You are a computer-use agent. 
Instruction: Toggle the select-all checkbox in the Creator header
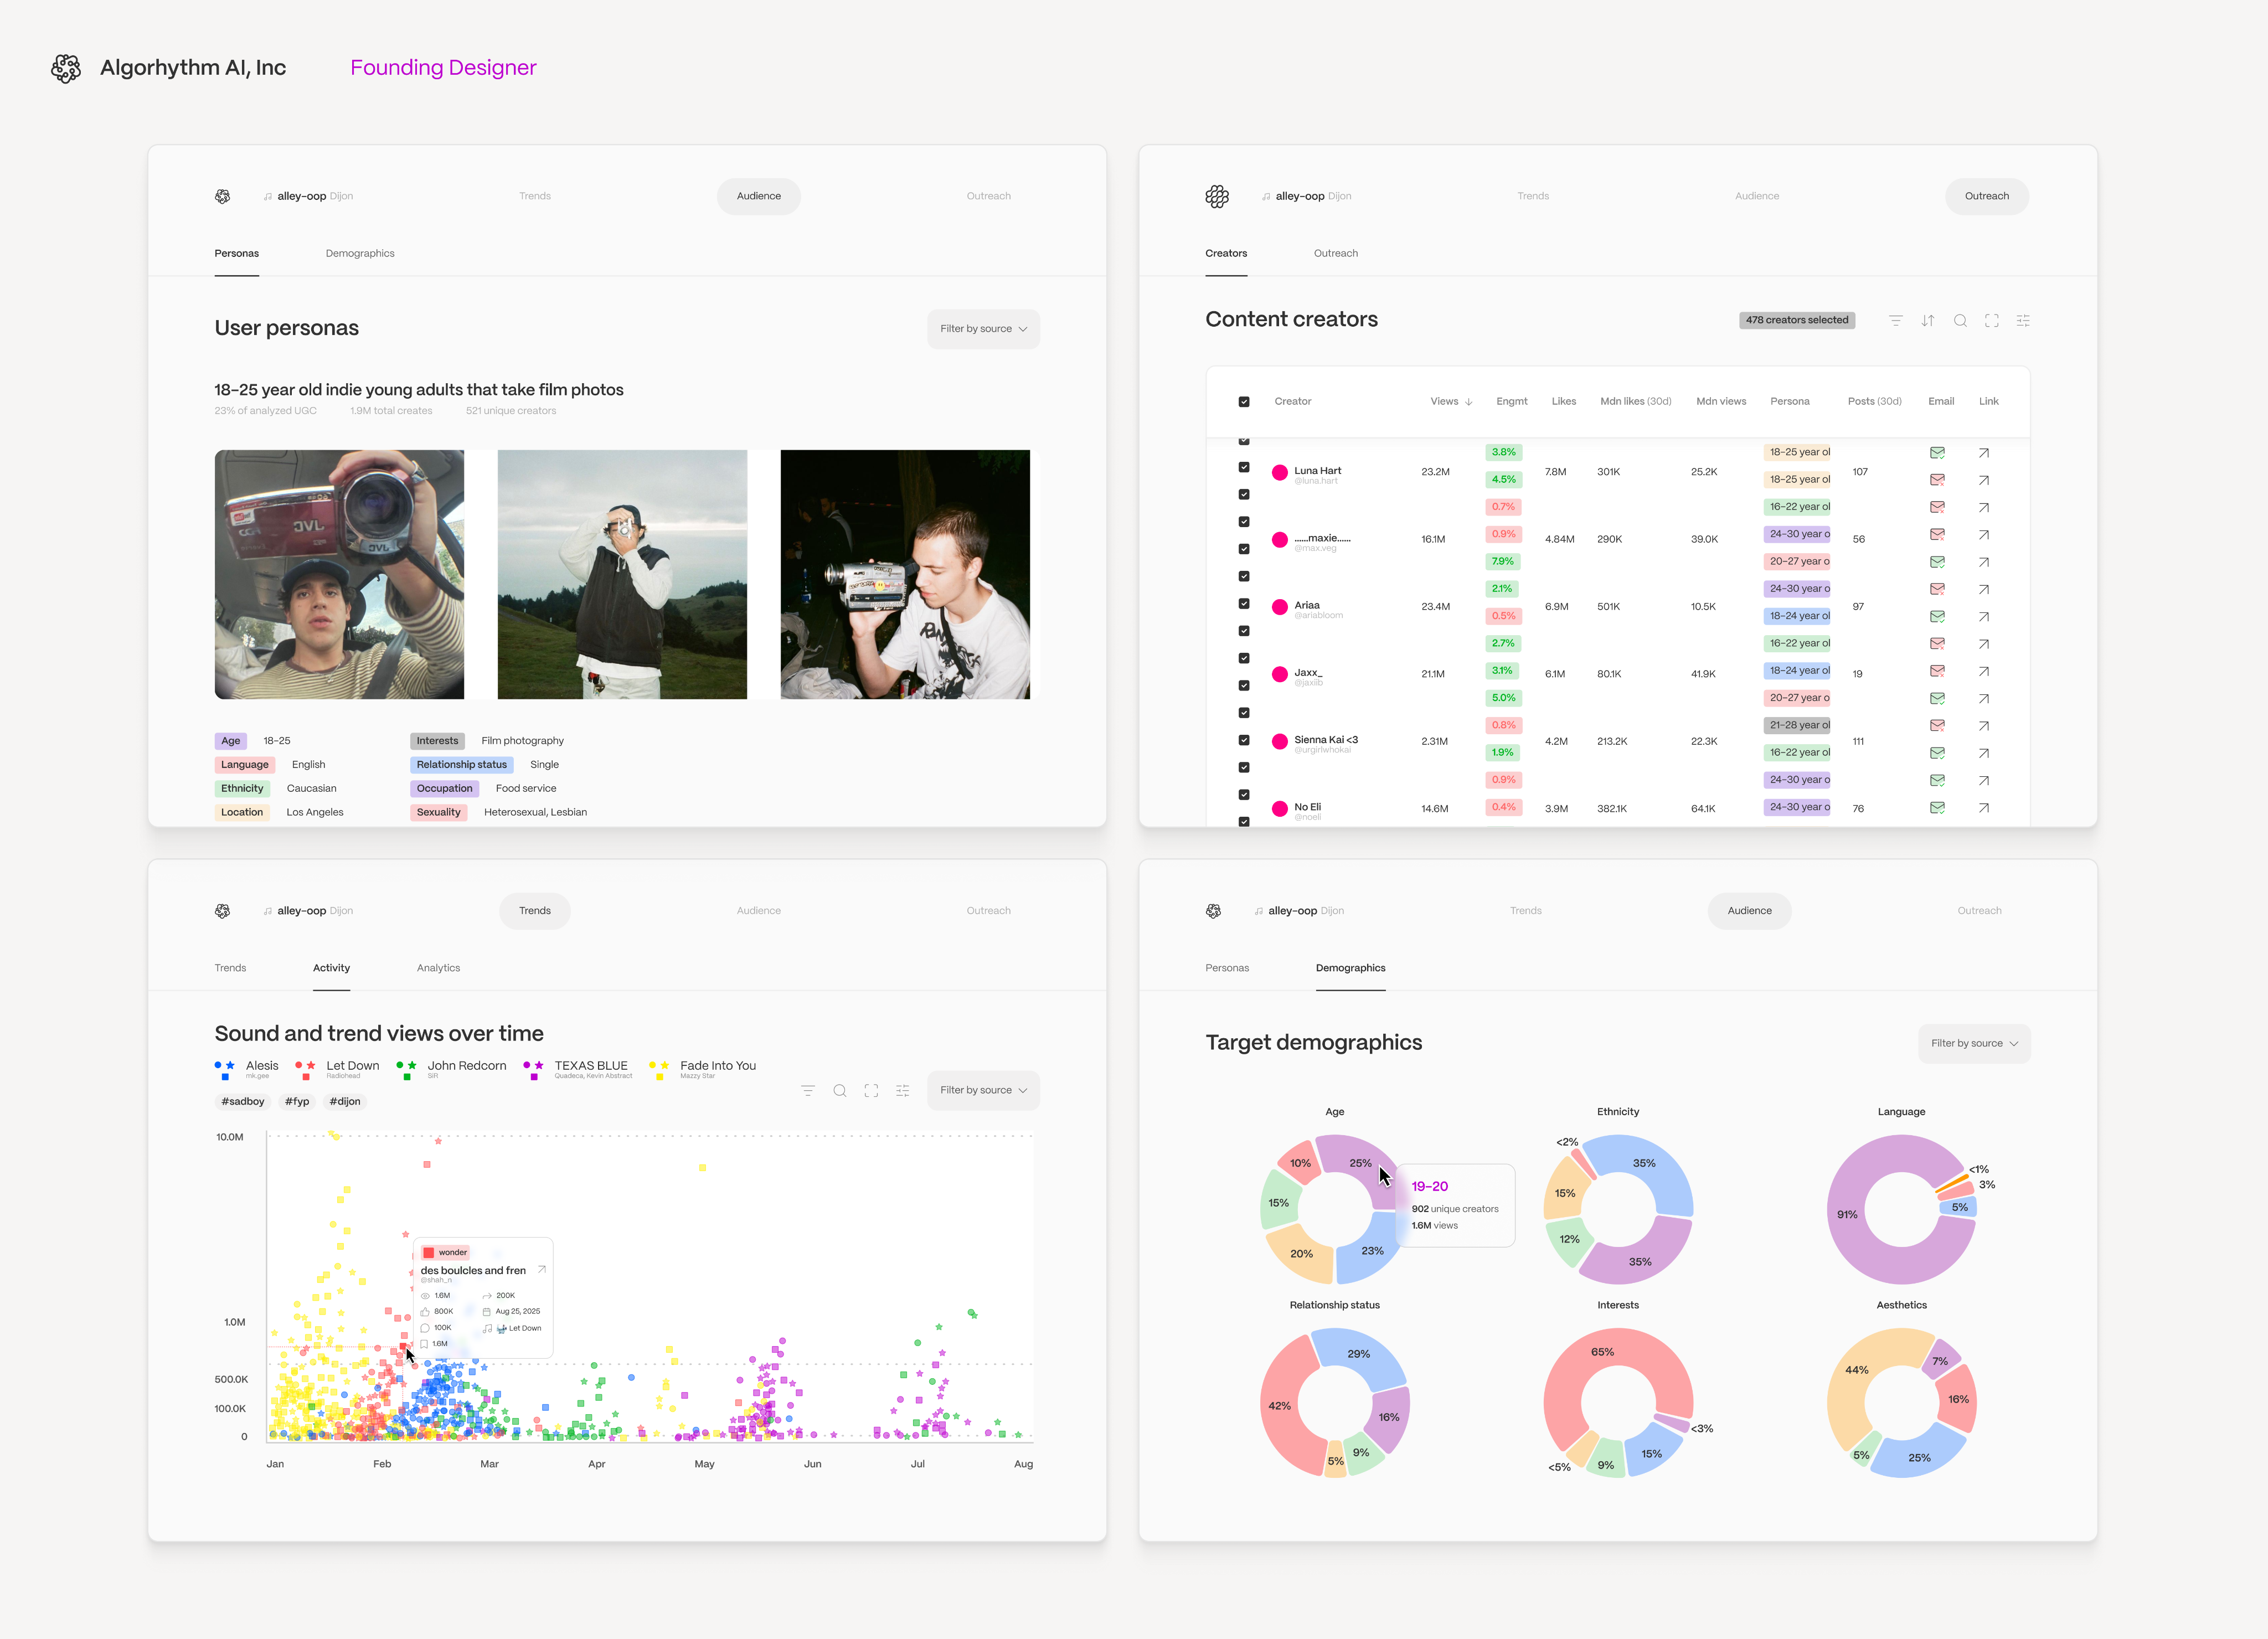coord(1244,402)
